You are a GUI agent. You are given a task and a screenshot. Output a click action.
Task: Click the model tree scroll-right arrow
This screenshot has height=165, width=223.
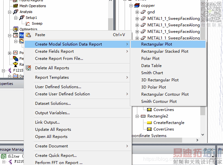197,140
